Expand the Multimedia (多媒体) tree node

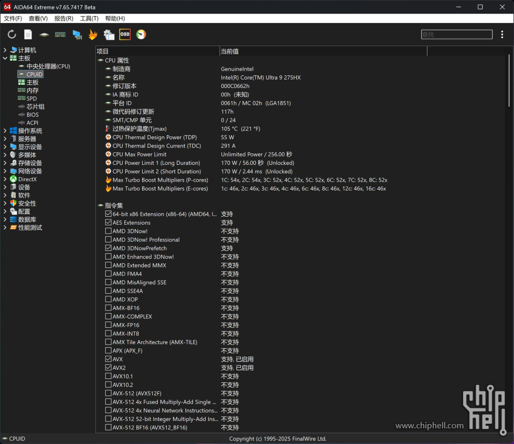pyautogui.click(x=5, y=155)
